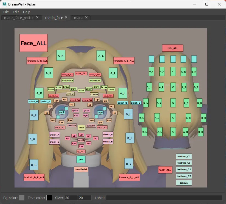Viewport: 226px width, 204px height.
Task: Close the maria_face_patten tab
Action: click(x=38, y=18)
